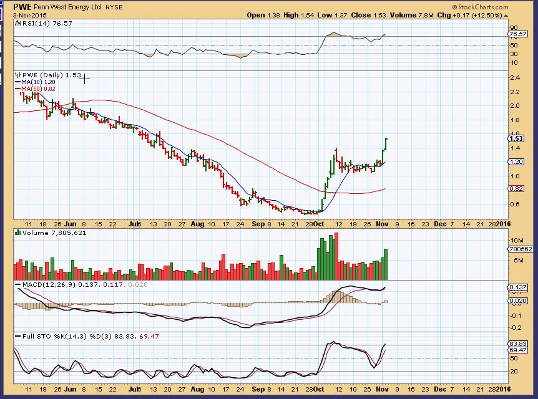Click the MACD(12,26,9) indicator label

coord(49,285)
